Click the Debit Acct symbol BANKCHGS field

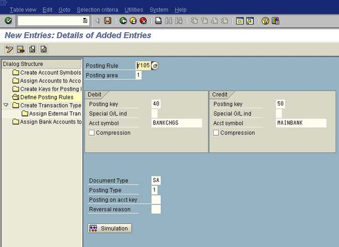point(177,123)
